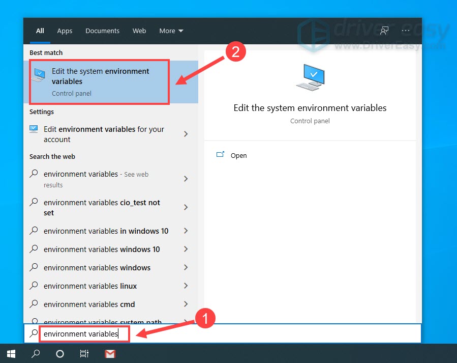Switch to the Apps tab
Viewport: 457px width, 363px height.
point(65,31)
